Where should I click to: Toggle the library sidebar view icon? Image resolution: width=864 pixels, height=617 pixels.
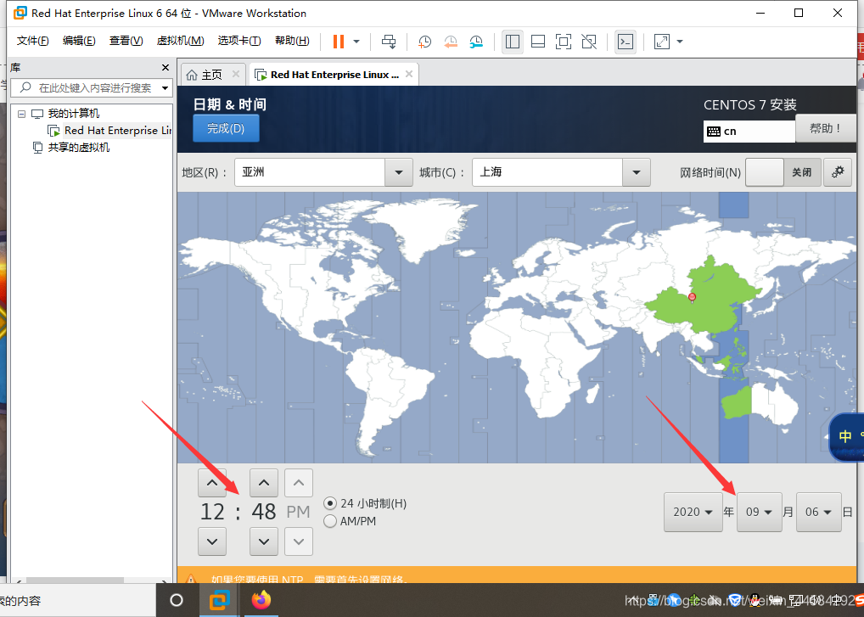(513, 42)
